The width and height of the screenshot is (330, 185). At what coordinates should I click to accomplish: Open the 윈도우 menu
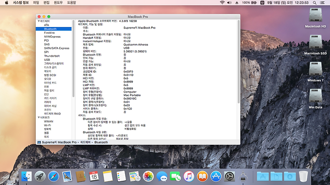pos(58,3)
